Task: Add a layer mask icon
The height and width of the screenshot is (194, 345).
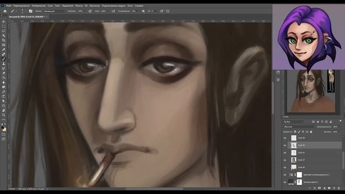Action: (x=320, y=188)
